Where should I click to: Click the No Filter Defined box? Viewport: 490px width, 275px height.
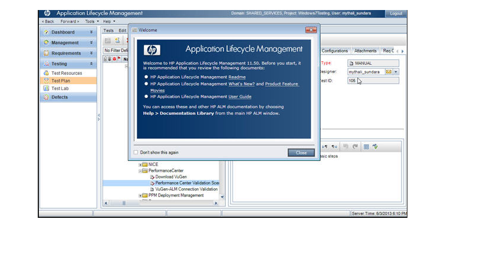click(x=116, y=50)
